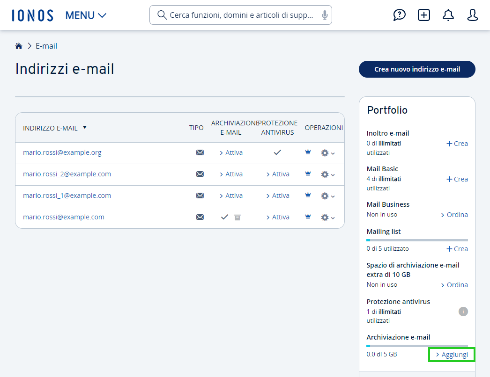Viewport: 490px width, 377px height.
Task: Open gear settings menu for mario.rossi@example.com
Action: tap(327, 217)
